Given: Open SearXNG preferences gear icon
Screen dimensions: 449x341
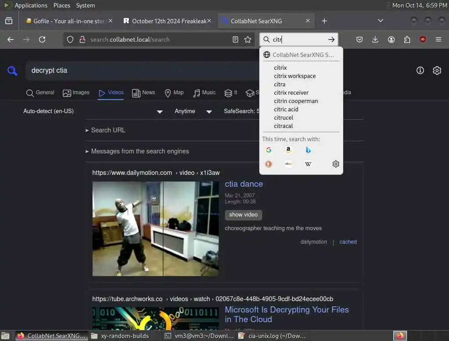Looking at the screenshot, I should tap(437, 71).
